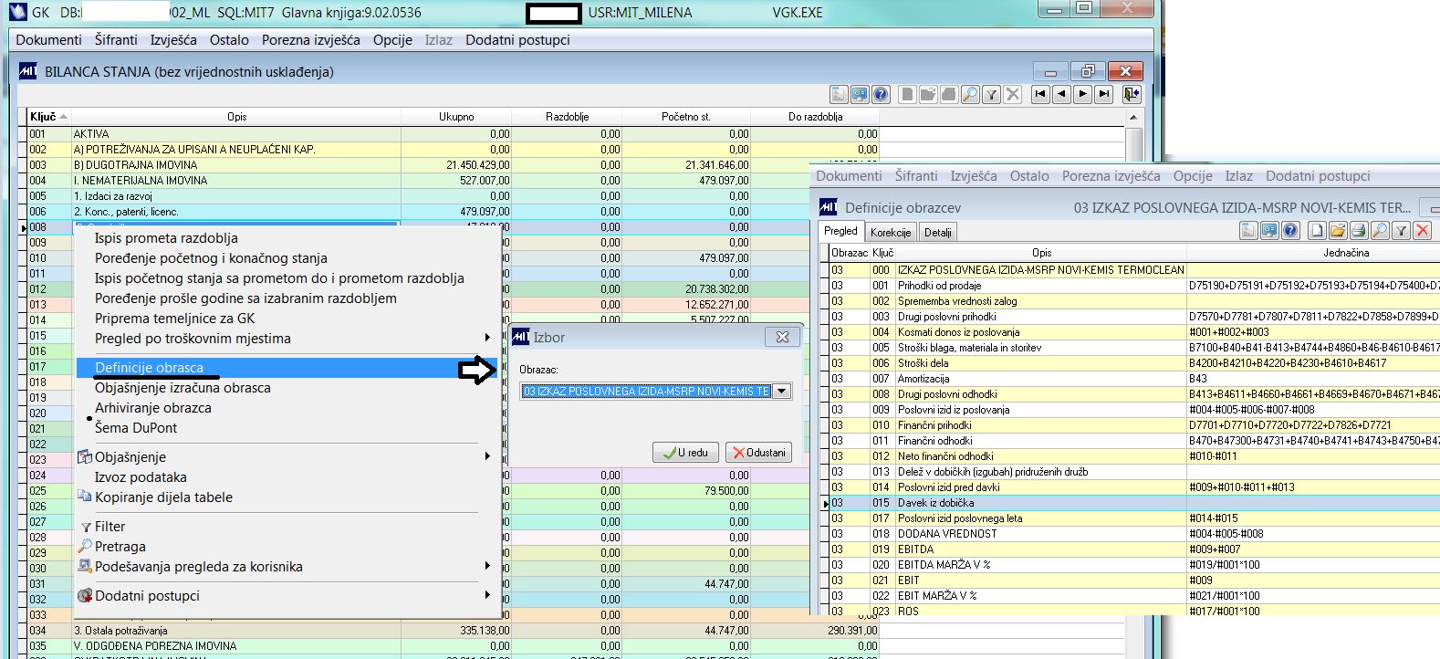The image size is (1440, 659).
Task: Click monitor view icon in Definicije obrazcev toolbar
Action: 1269,231
